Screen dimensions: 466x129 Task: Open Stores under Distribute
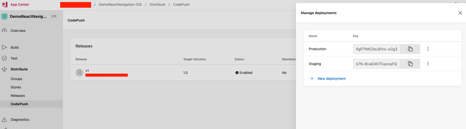16,87
